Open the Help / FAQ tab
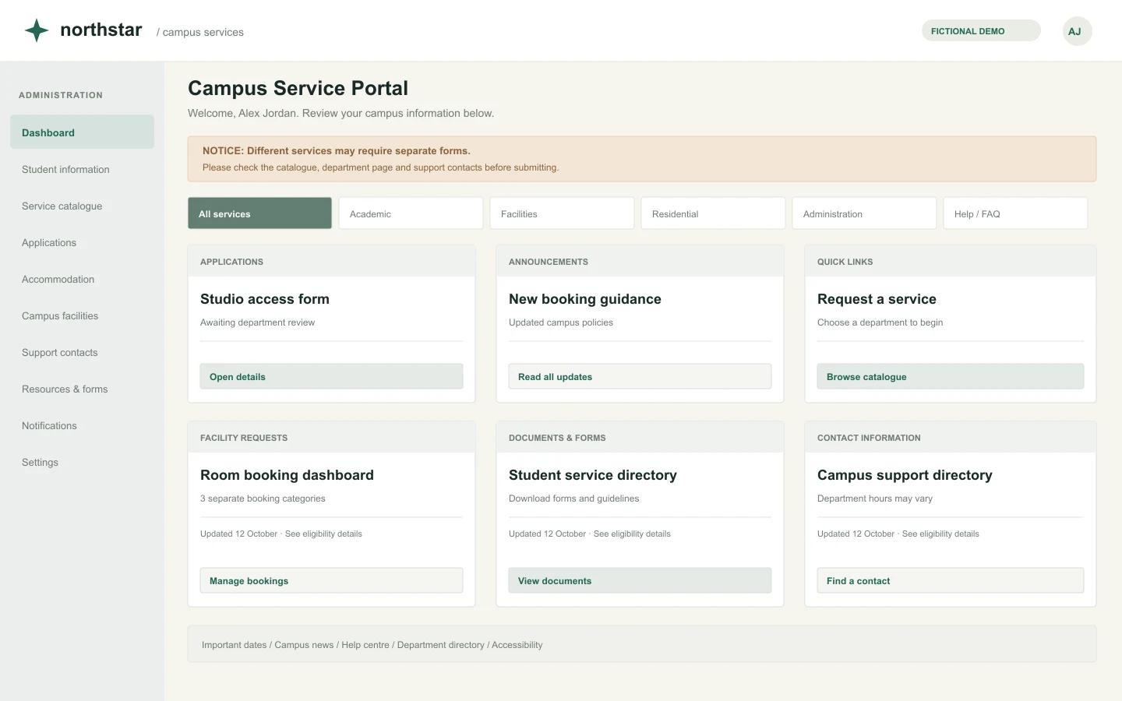1122x701 pixels. pyautogui.click(x=1015, y=213)
